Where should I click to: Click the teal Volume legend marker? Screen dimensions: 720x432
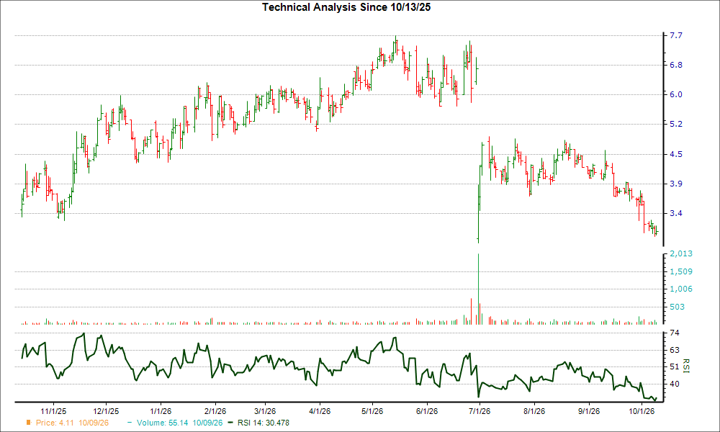coord(130,423)
